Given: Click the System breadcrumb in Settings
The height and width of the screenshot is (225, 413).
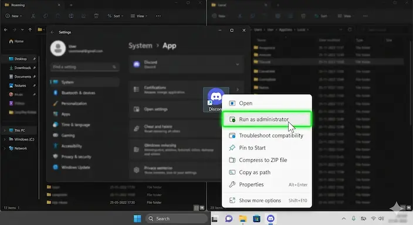Looking at the screenshot, I should coord(140,46).
